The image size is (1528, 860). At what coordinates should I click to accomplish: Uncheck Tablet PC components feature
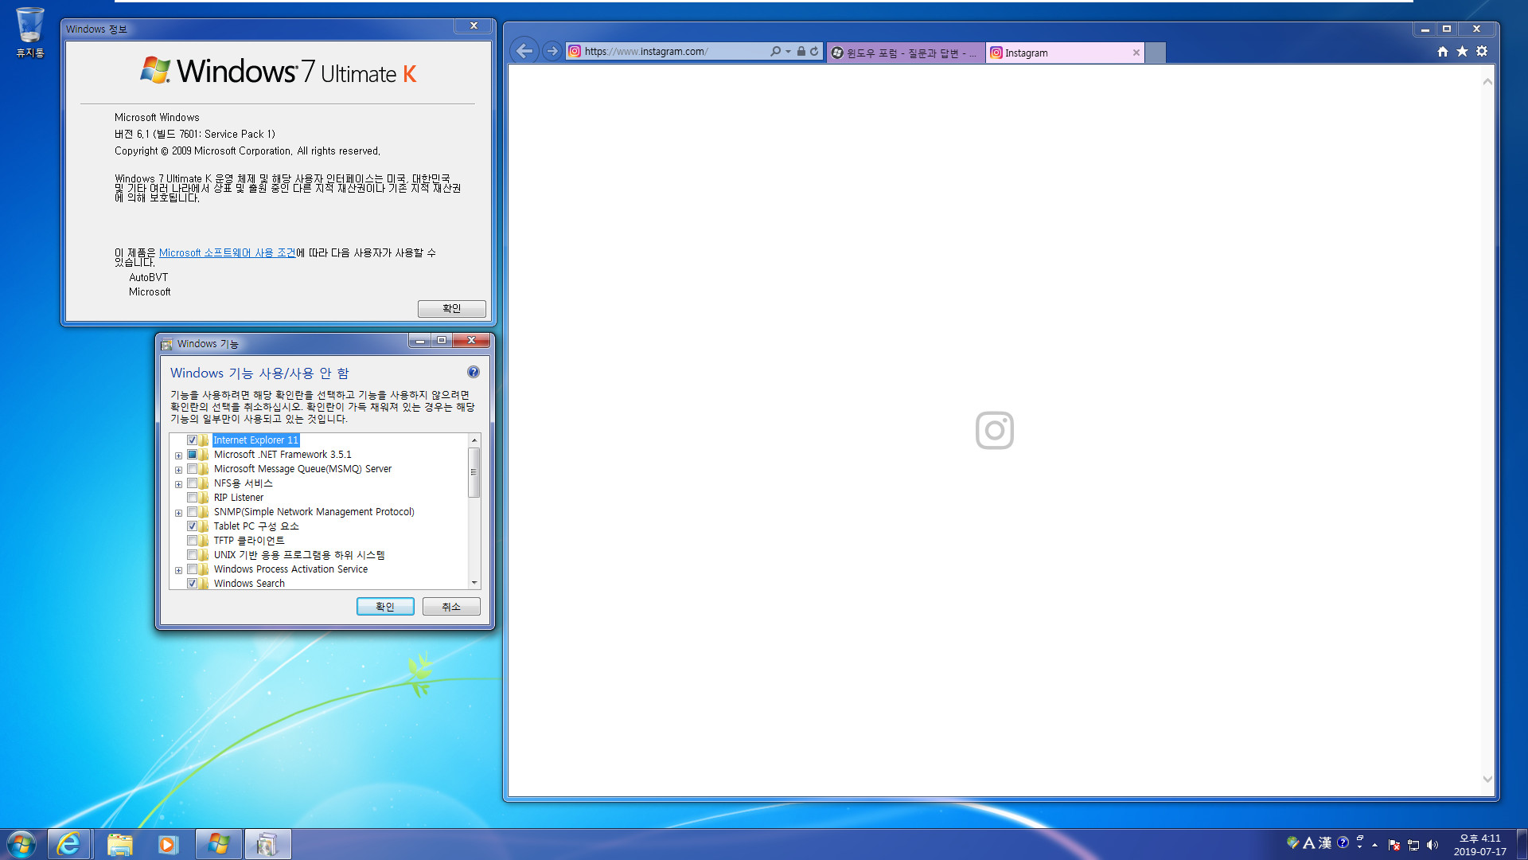[x=192, y=526]
